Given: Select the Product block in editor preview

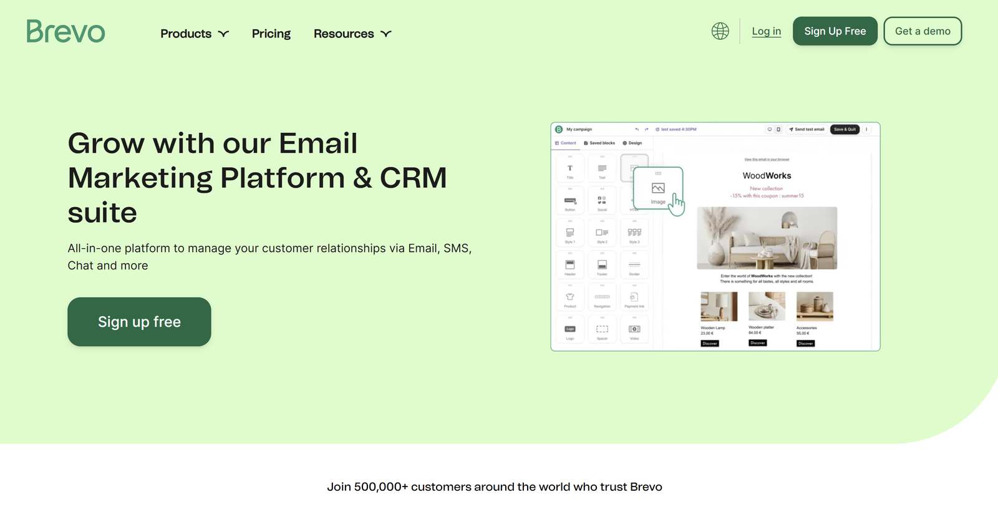Looking at the screenshot, I should tap(570, 297).
